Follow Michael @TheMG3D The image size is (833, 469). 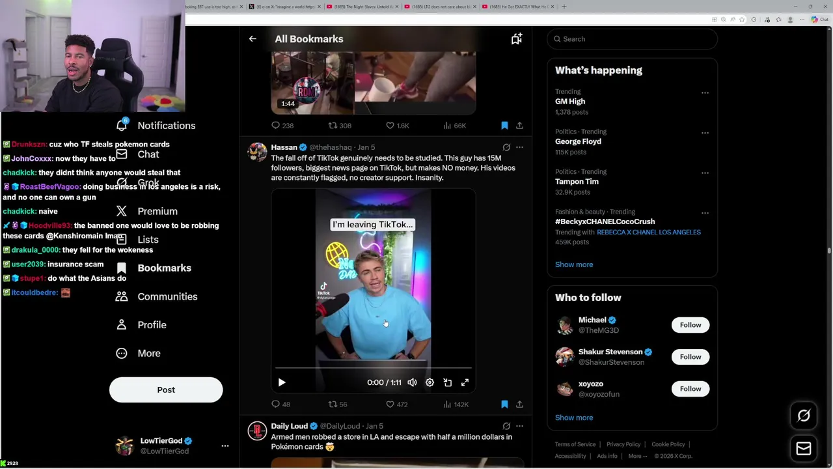(x=690, y=325)
